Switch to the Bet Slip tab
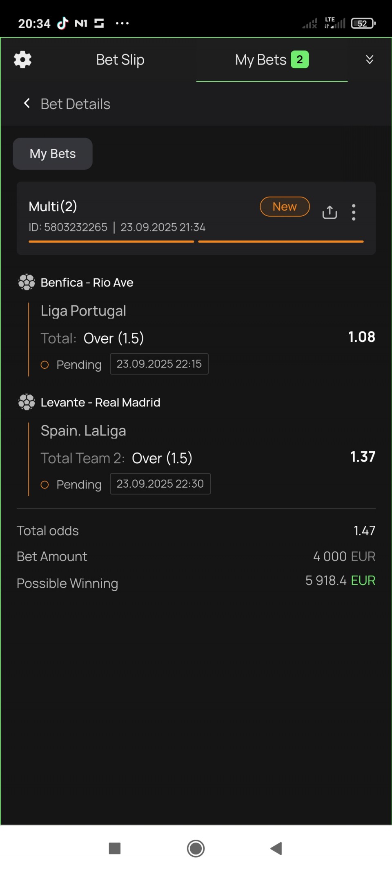The height and width of the screenshot is (872, 392). click(120, 60)
